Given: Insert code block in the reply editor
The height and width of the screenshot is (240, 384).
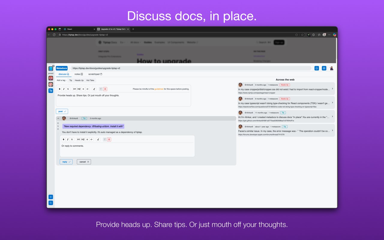Looking at the screenshot, I should coord(91,139).
